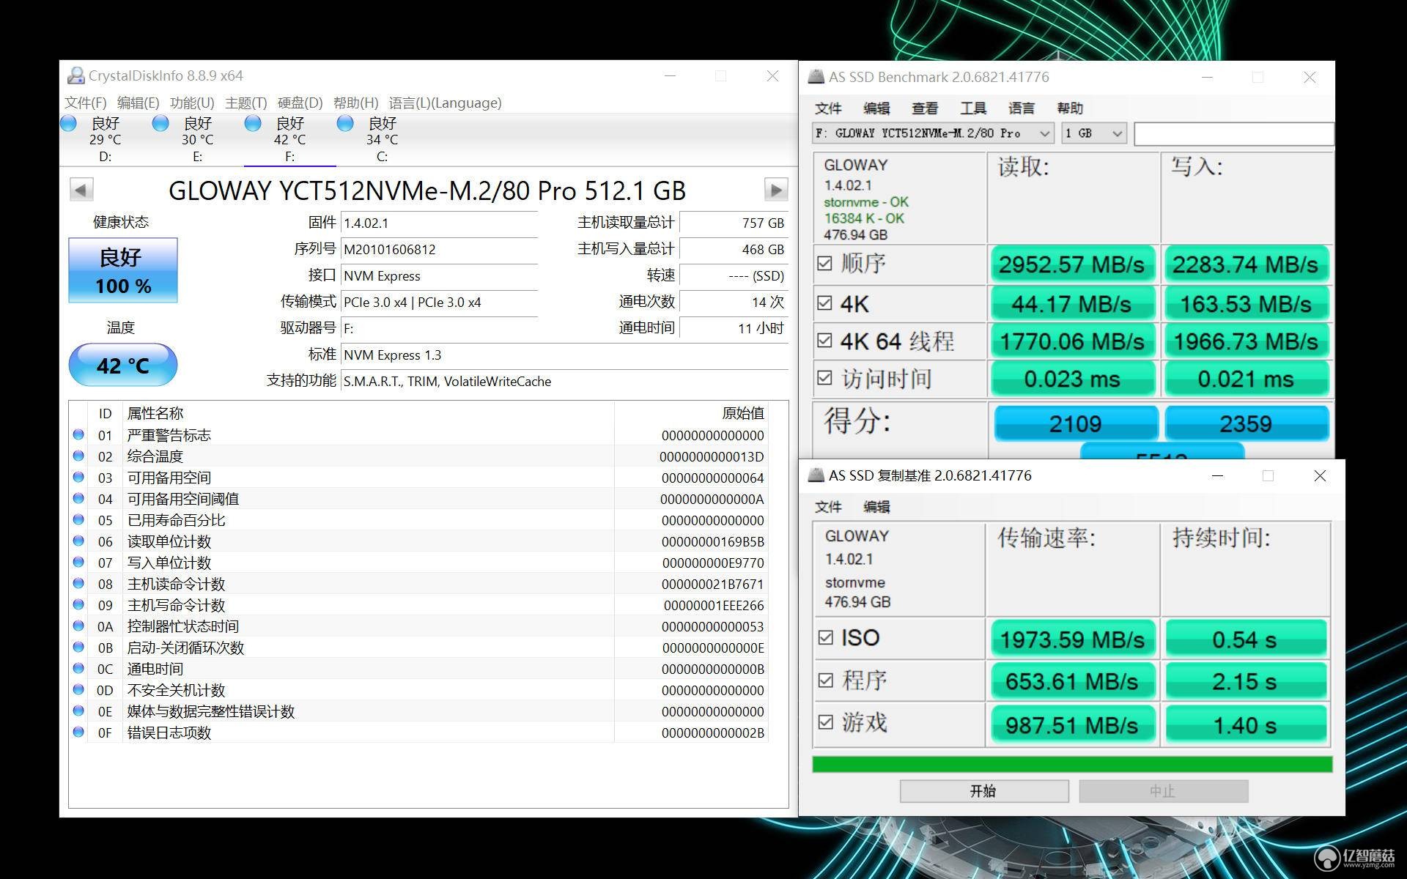This screenshot has width=1407, height=879.
Task: Toggle the 4K 64 线程 test checkbox
Action: click(824, 341)
